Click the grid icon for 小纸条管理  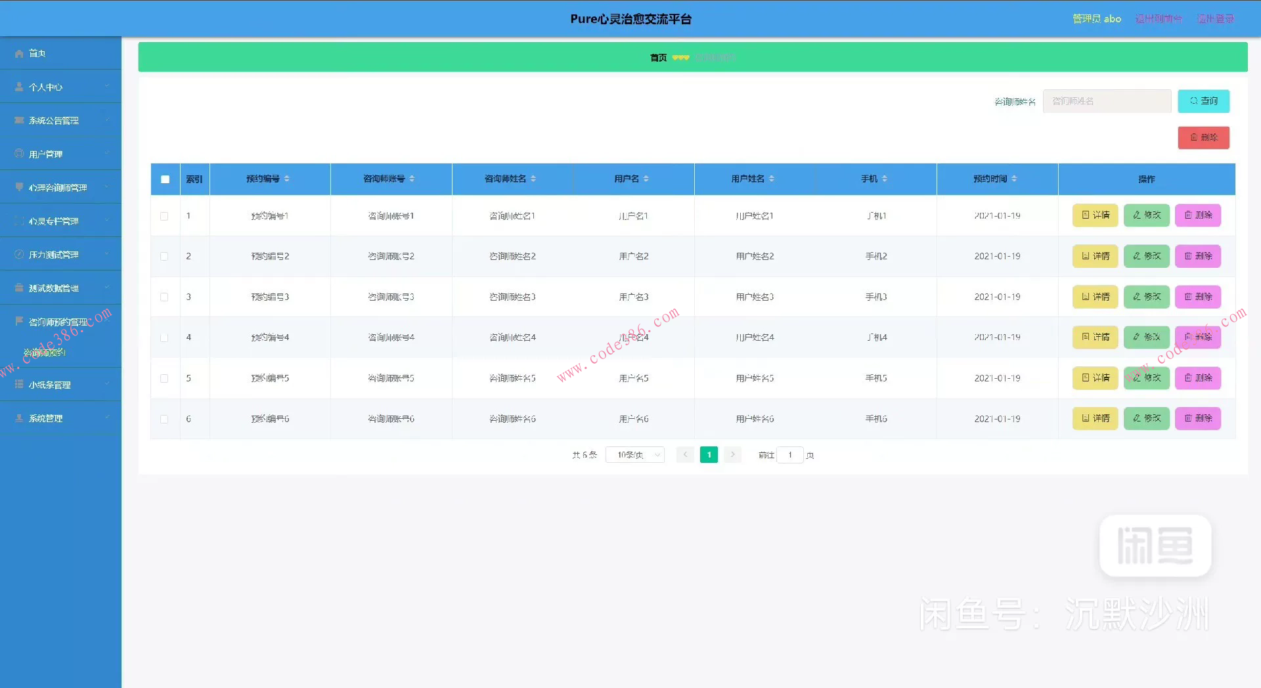point(19,385)
